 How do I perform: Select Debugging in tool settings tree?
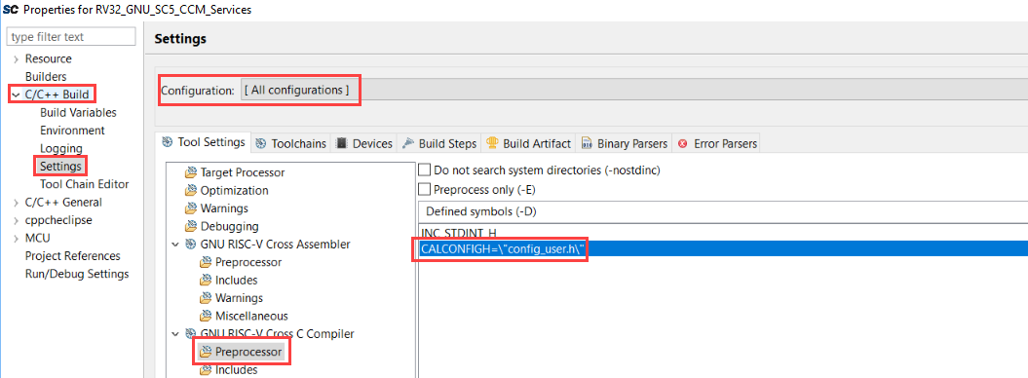point(229,226)
